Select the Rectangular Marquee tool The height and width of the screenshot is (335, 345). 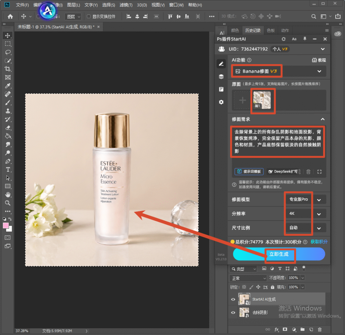[x=8, y=44]
